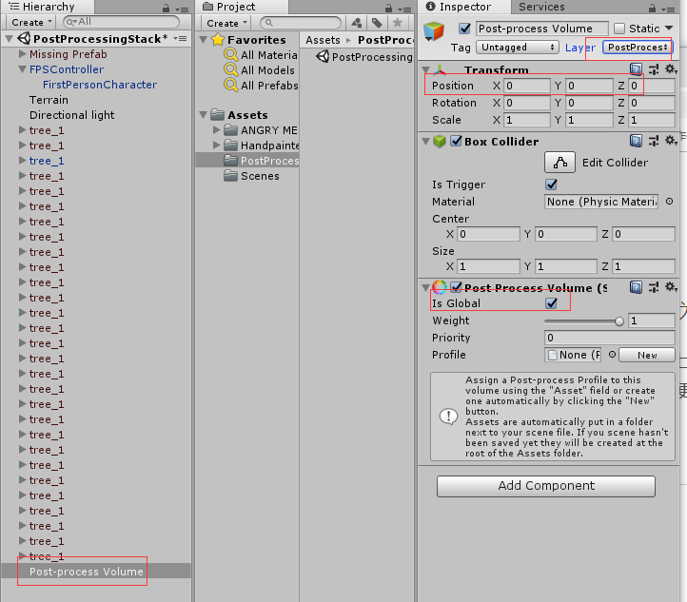The width and height of the screenshot is (687, 602).
Task: Open the Inspector panel options menu icon
Action: click(x=668, y=9)
